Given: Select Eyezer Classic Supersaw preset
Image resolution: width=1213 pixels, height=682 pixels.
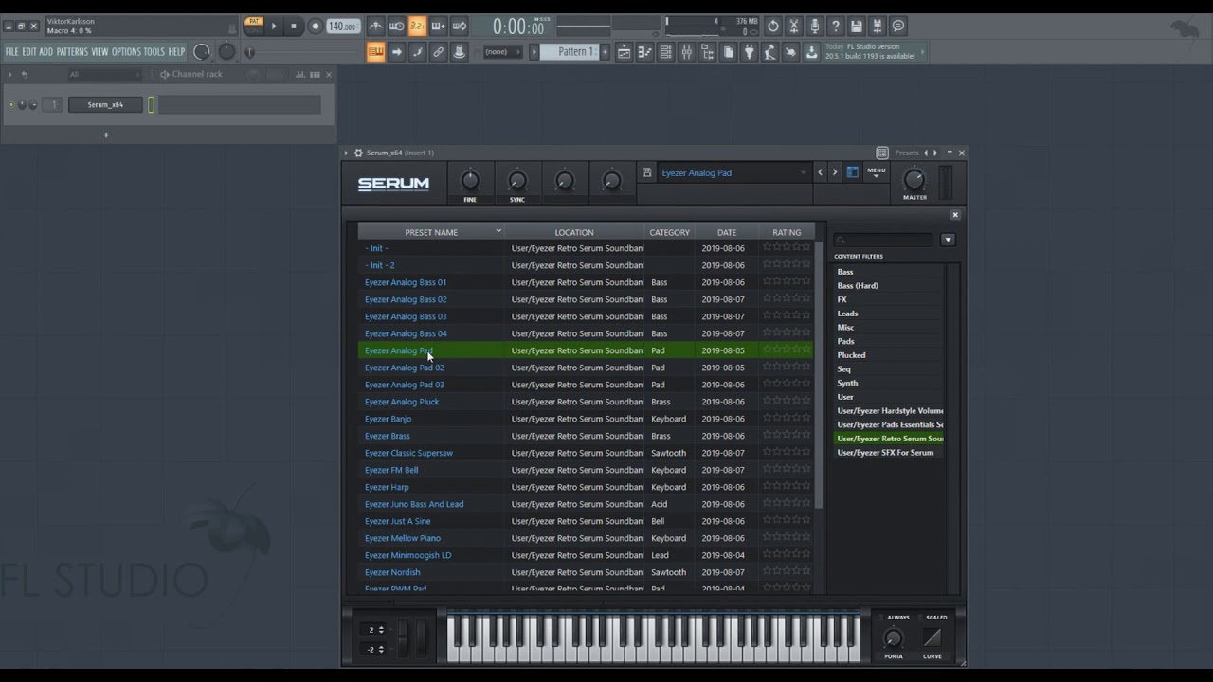Looking at the screenshot, I should pyautogui.click(x=408, y=453).
